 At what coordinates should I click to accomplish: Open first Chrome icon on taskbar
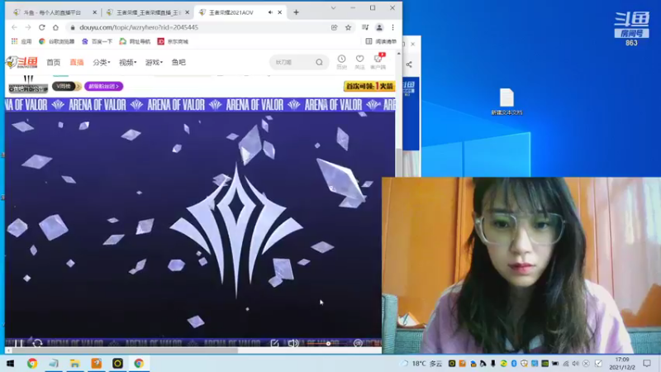[32, 363]
